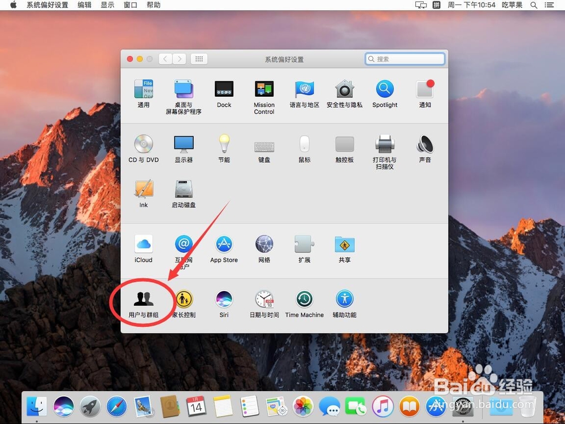Viewport: 565px width, 424px height.
Task: Launch Safari from the Dock
Action: click(x=117, y=406)
